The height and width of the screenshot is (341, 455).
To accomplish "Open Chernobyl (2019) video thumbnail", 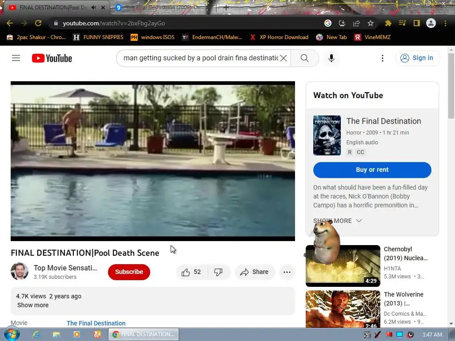I will pyautogui.click(x=343, y=266).
